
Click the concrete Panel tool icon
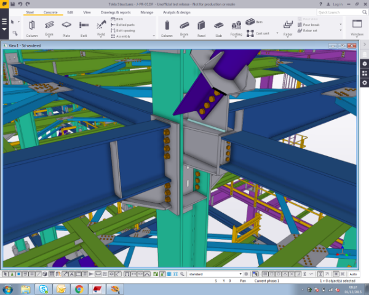point(201,26)
